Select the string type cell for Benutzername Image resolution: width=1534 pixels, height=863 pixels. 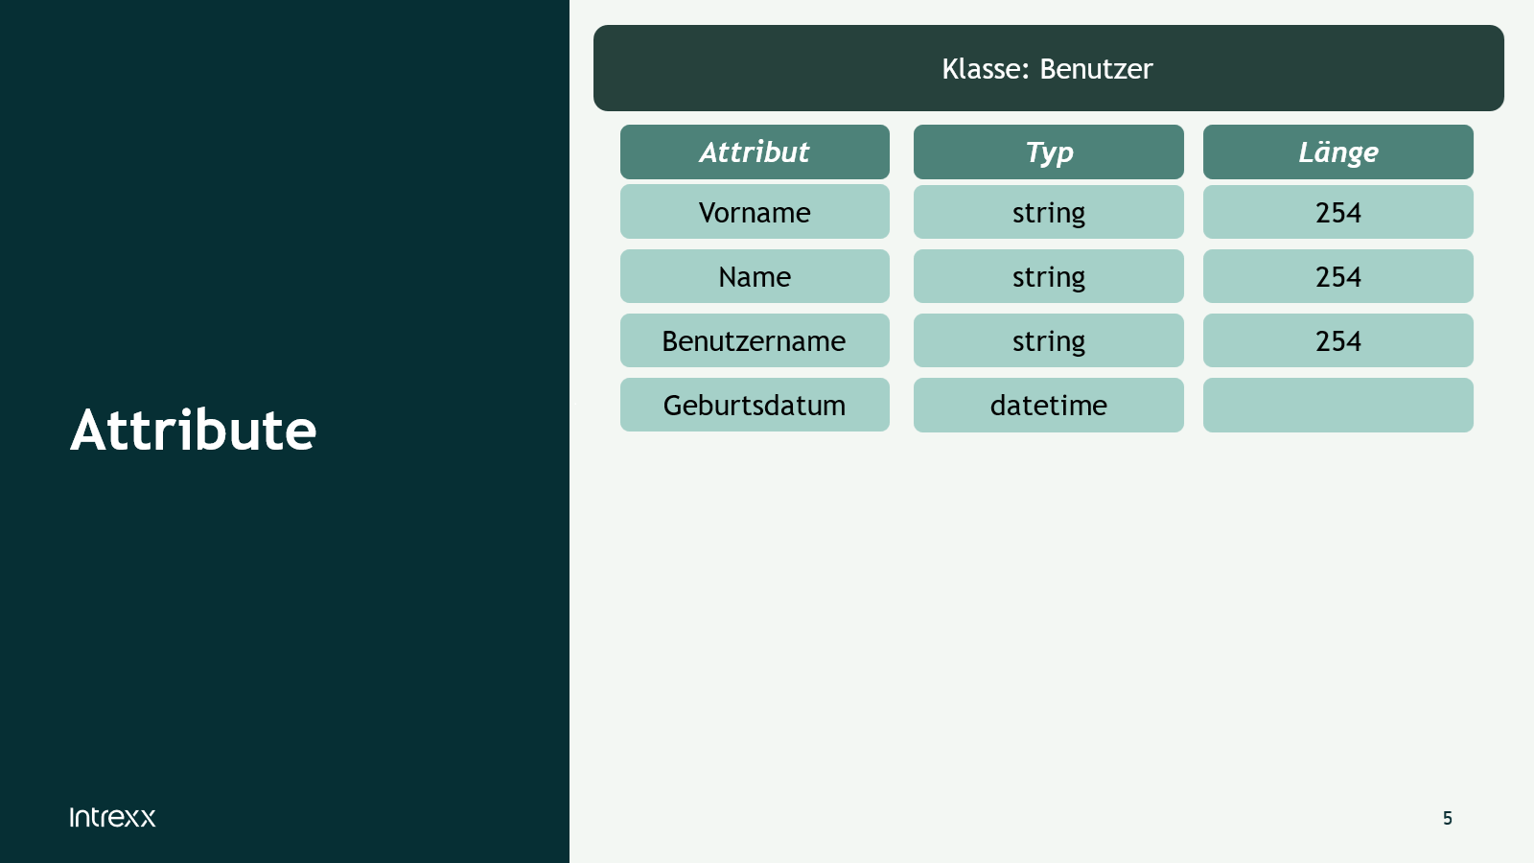pyautogui.click(x=1048, y=340)
